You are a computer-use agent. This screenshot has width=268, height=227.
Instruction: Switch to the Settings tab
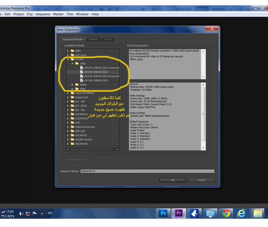[93, 39]
